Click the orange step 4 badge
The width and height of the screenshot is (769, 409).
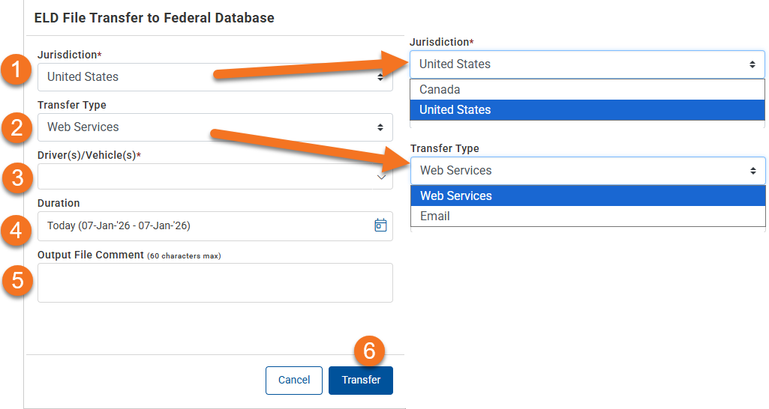click(16, 229)
